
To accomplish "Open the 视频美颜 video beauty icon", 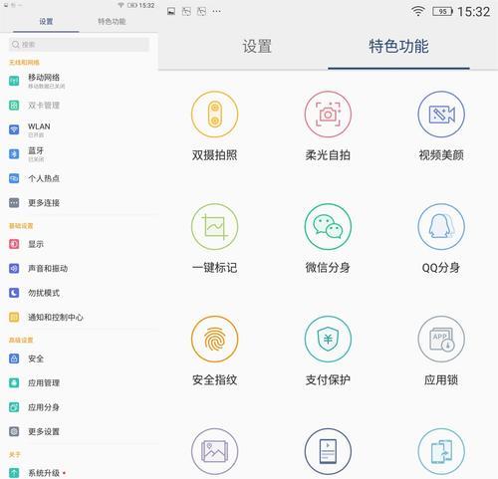I will point(441,115).
